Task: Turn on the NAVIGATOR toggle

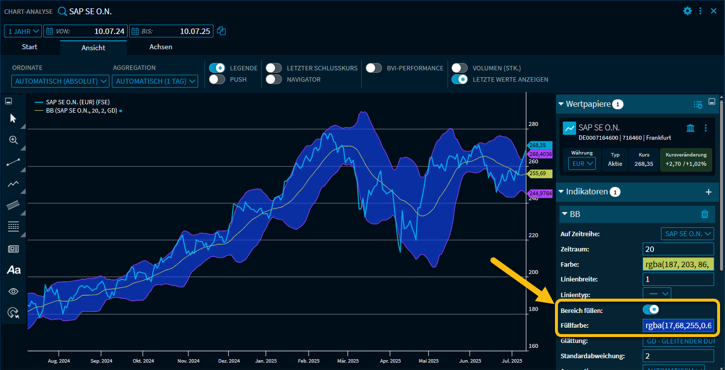Action: point(274,78)
